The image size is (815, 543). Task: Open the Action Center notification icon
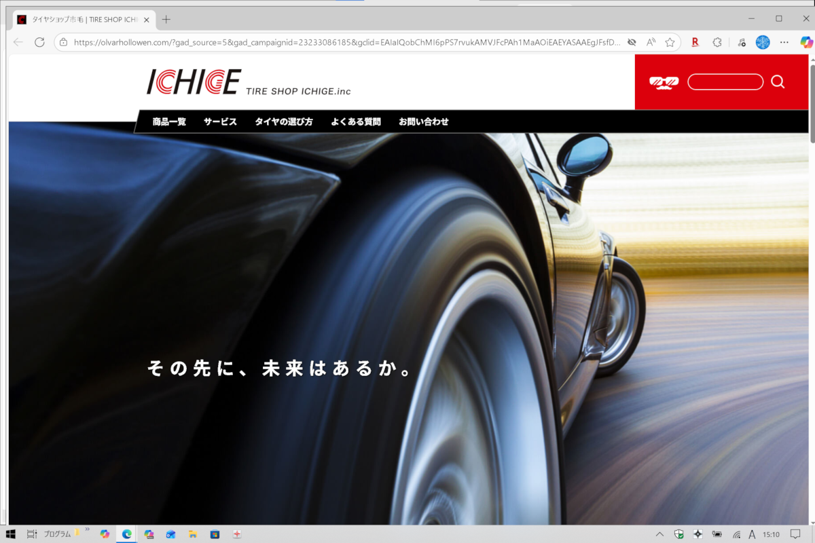click(x=795, y=534)
